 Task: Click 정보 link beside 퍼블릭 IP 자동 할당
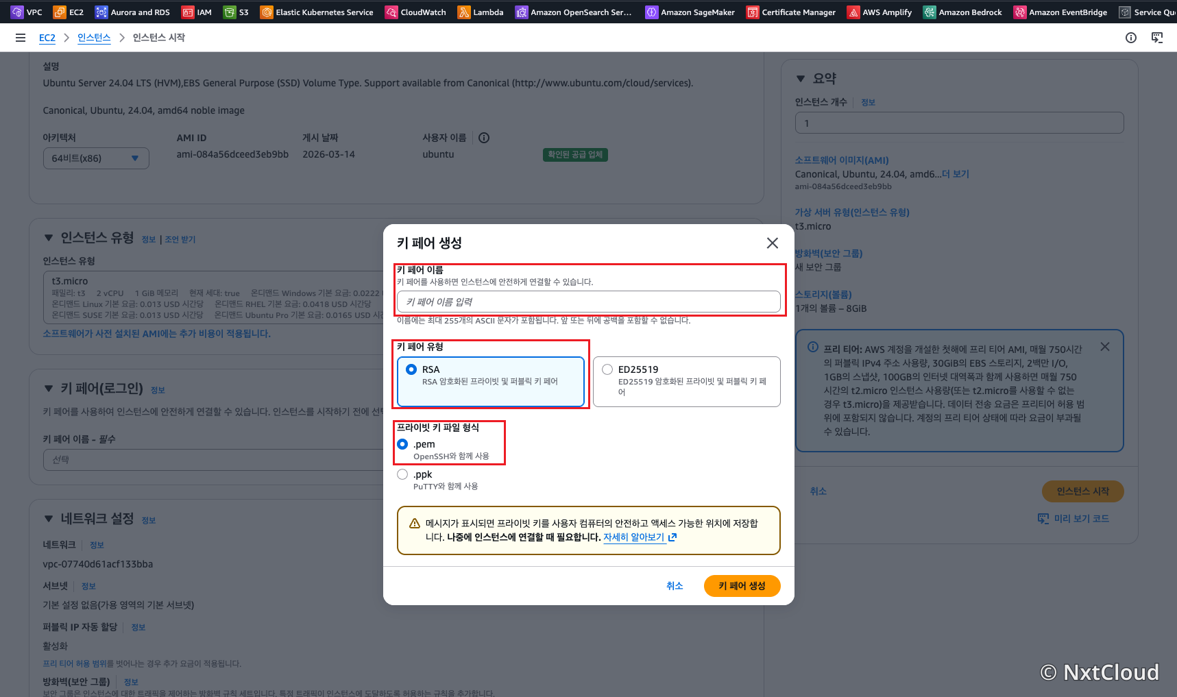pyautogui.click(x=138, y=627)
